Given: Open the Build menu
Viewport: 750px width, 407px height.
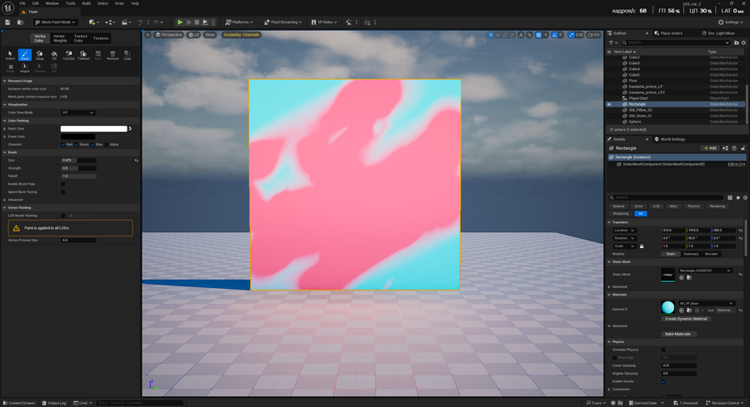Looking at the screenshot, I should (86, 3).
